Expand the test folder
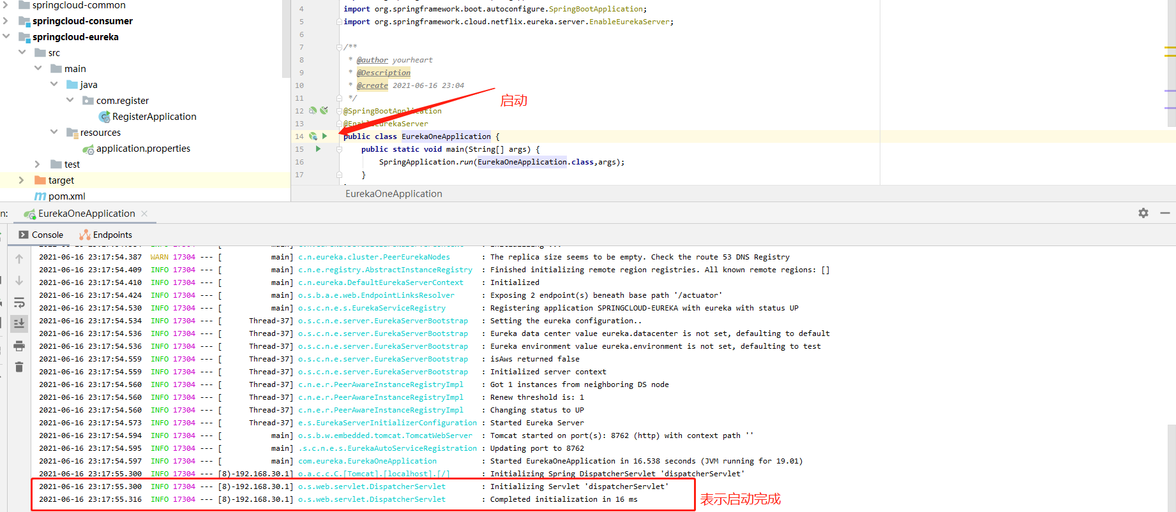The image size is (1176, 512). click(x=38, y=164)
